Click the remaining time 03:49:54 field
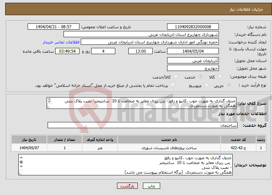 tap(67, 51)
